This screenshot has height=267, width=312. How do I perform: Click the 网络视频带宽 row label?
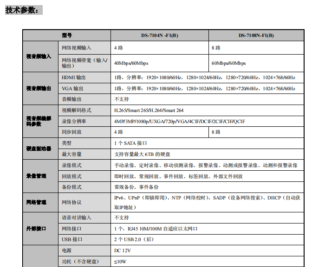pos(84,63)
